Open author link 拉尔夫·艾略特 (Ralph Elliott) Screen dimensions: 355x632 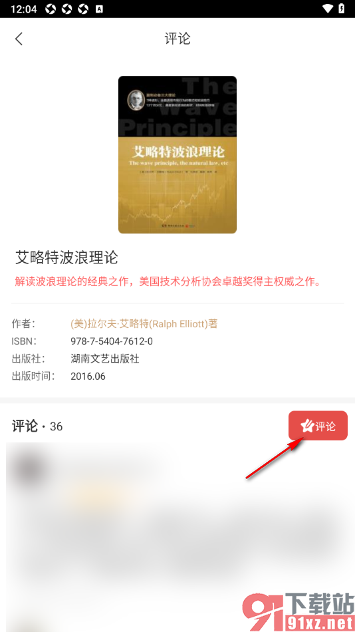click(144, 324)
